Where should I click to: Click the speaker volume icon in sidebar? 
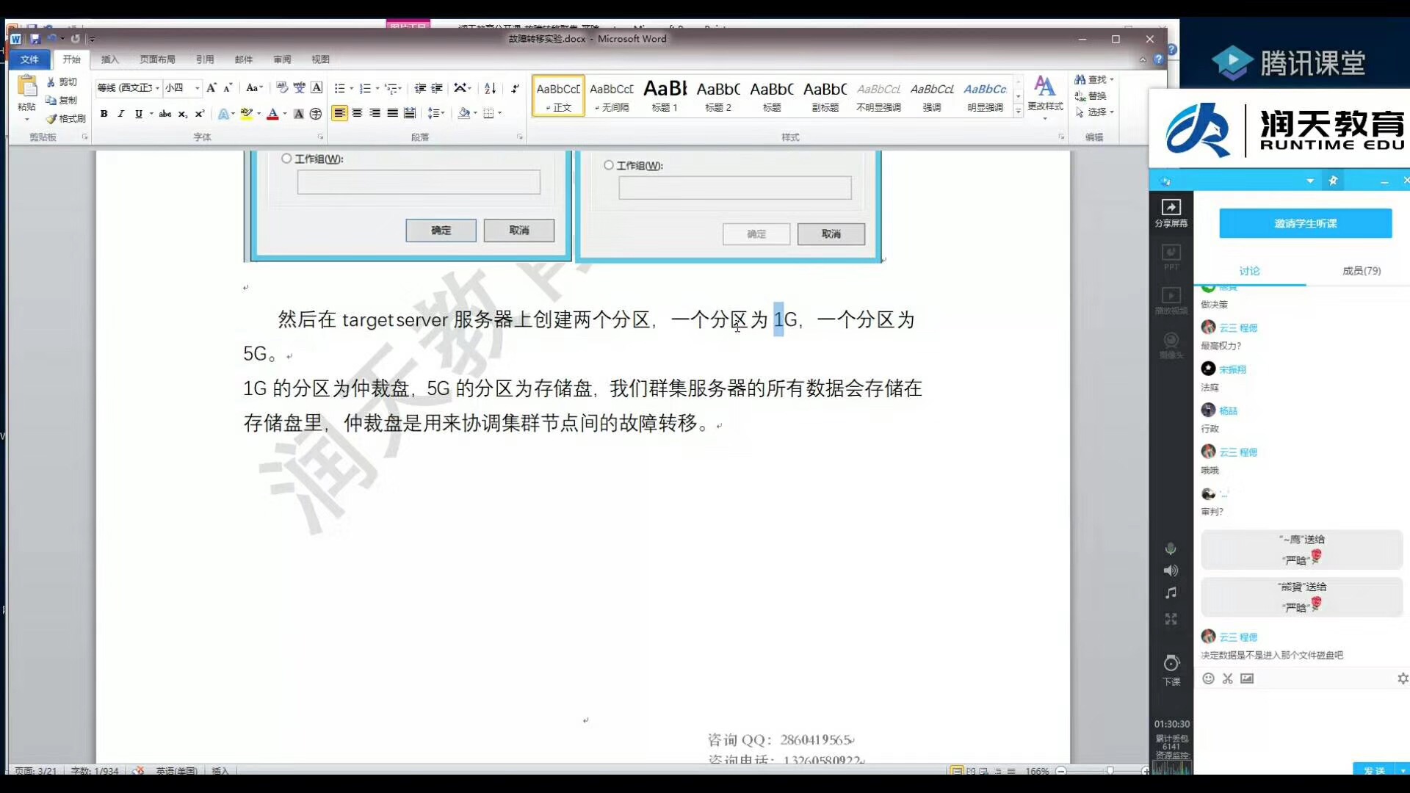point(1171,571)
